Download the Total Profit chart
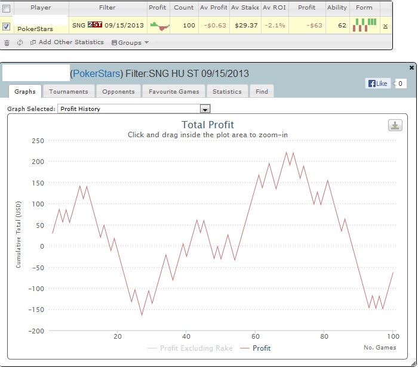 tap(395, 125)
